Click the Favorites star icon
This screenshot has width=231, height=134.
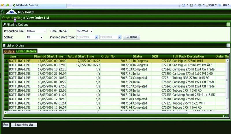point(2,5)
